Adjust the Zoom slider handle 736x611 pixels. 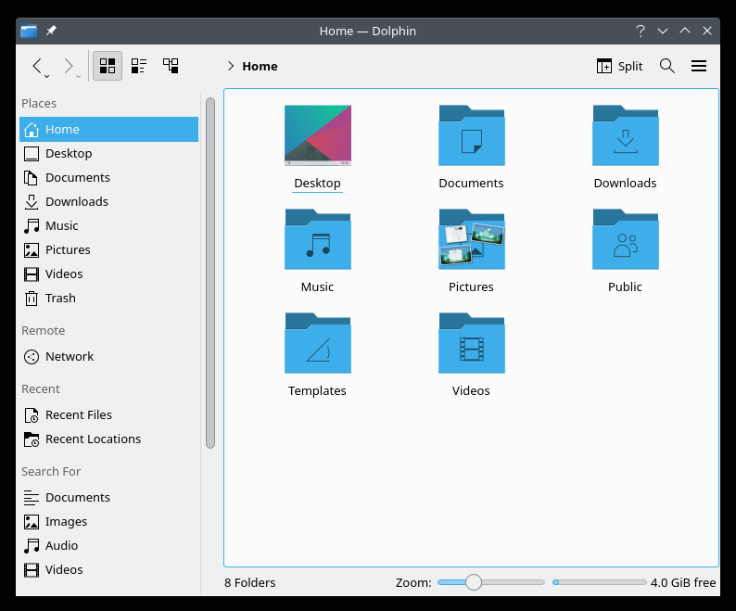tap(474, 582)
